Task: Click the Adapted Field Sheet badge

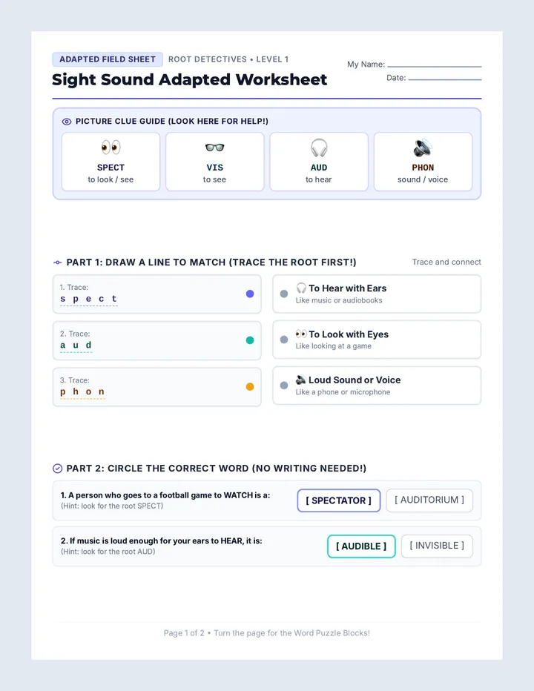Action: (108, 59)
